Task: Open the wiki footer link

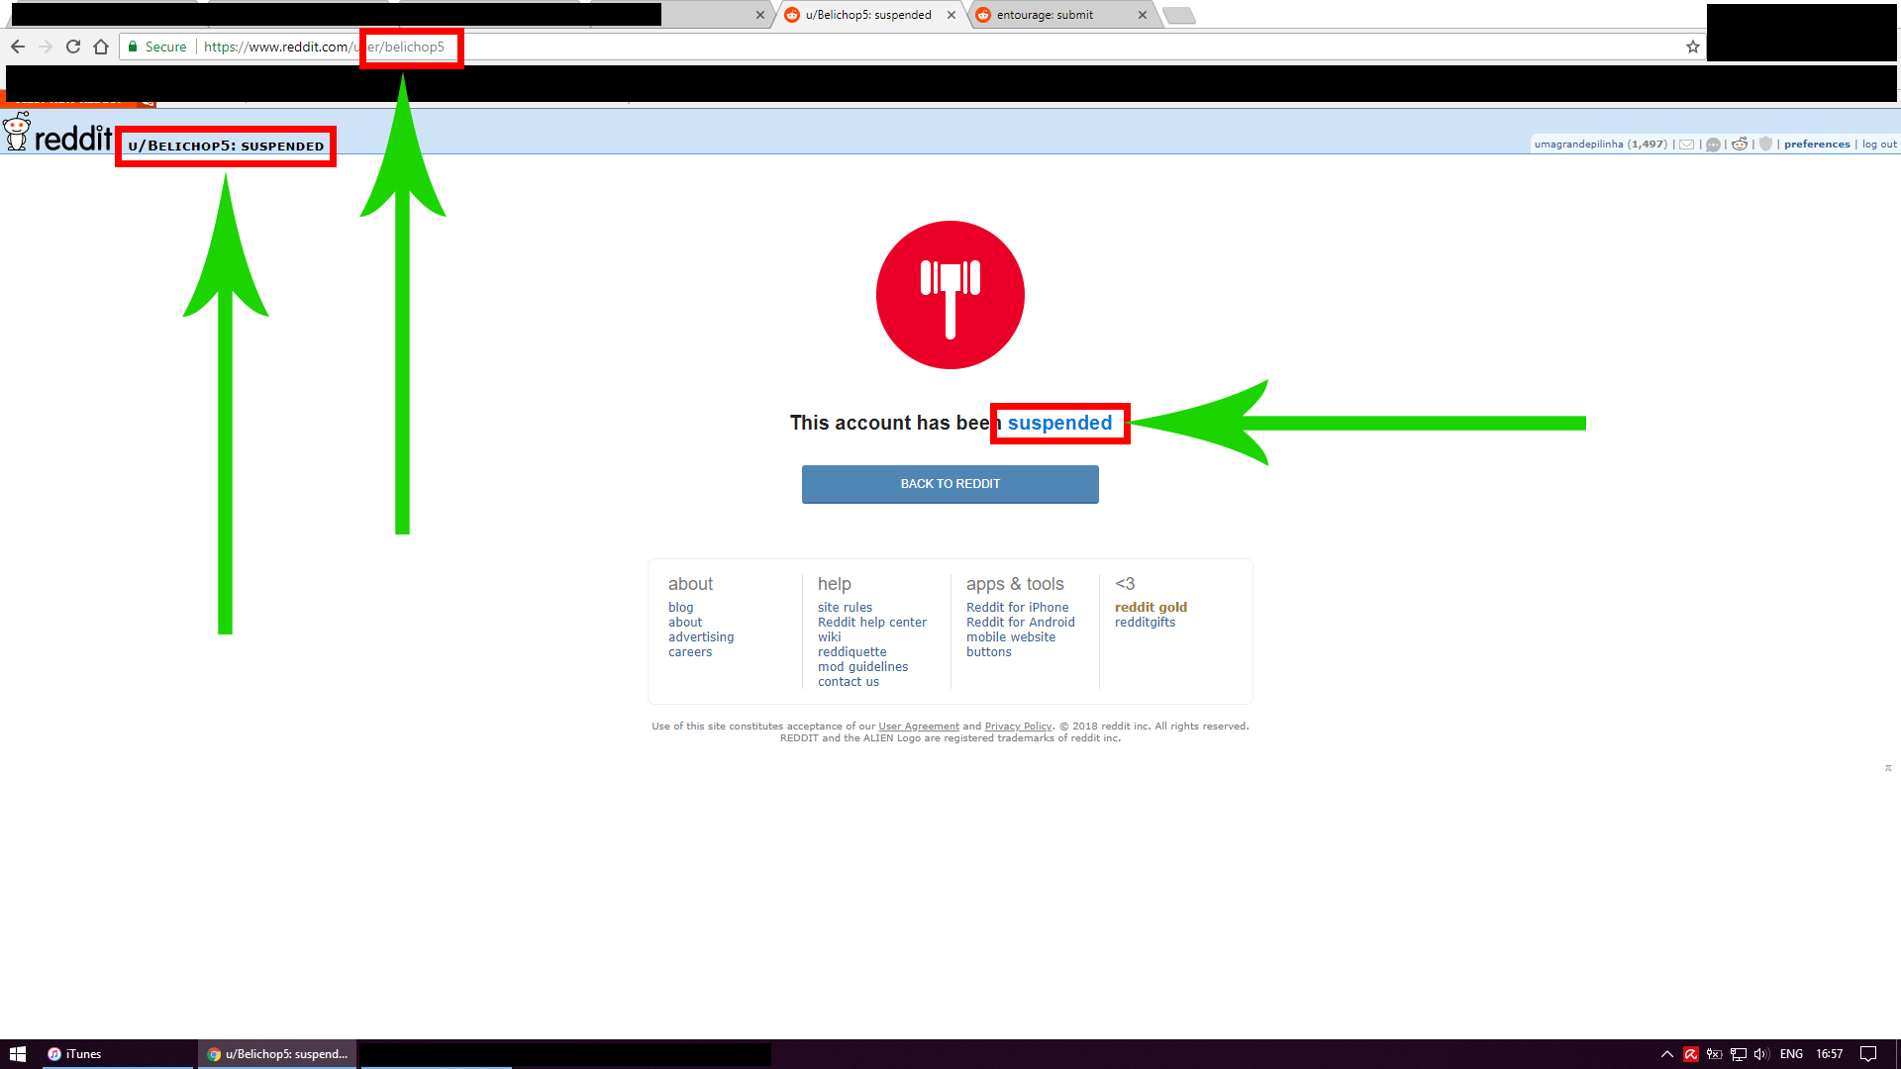Action: [829, 637]
